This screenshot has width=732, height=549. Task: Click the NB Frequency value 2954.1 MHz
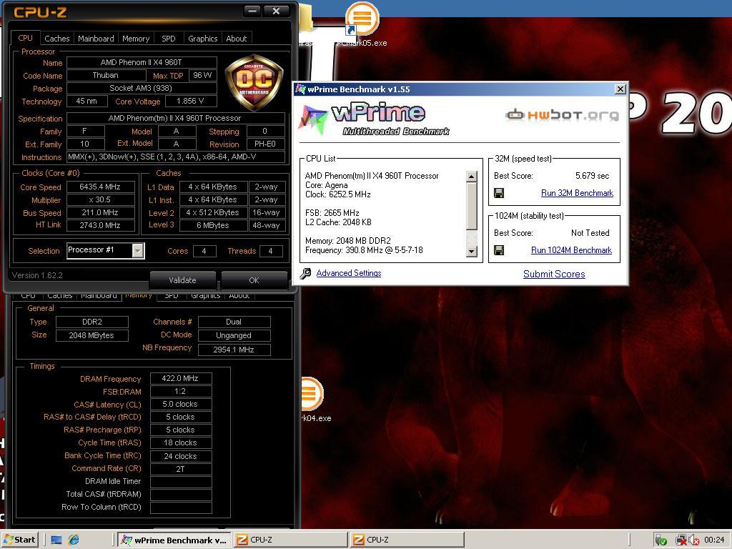[x=234, y=350]
